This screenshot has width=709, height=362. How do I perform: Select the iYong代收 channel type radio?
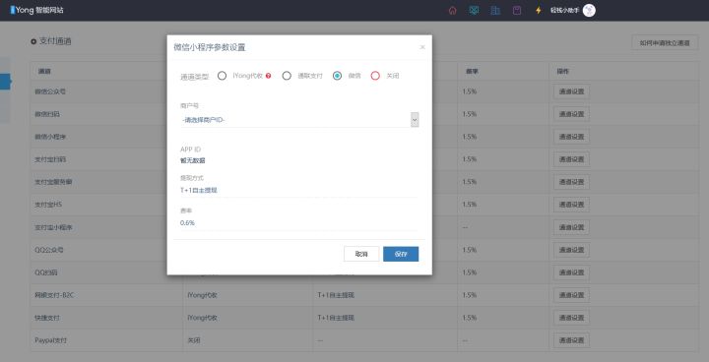coord(222,76)
